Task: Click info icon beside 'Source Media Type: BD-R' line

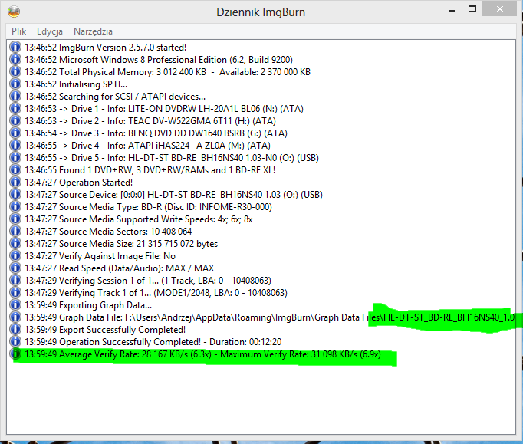Action: (x=15, y=206)
